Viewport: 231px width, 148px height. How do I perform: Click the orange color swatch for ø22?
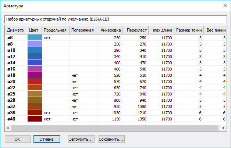click(x=35, y=87)
